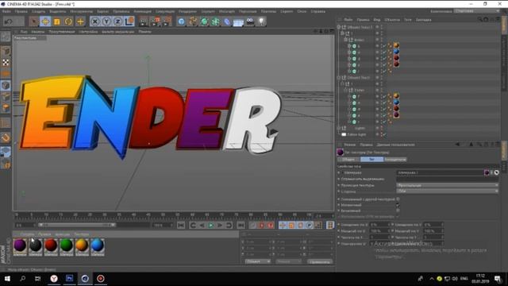
Task: Click the Floor environment icon
Action: 238,22
